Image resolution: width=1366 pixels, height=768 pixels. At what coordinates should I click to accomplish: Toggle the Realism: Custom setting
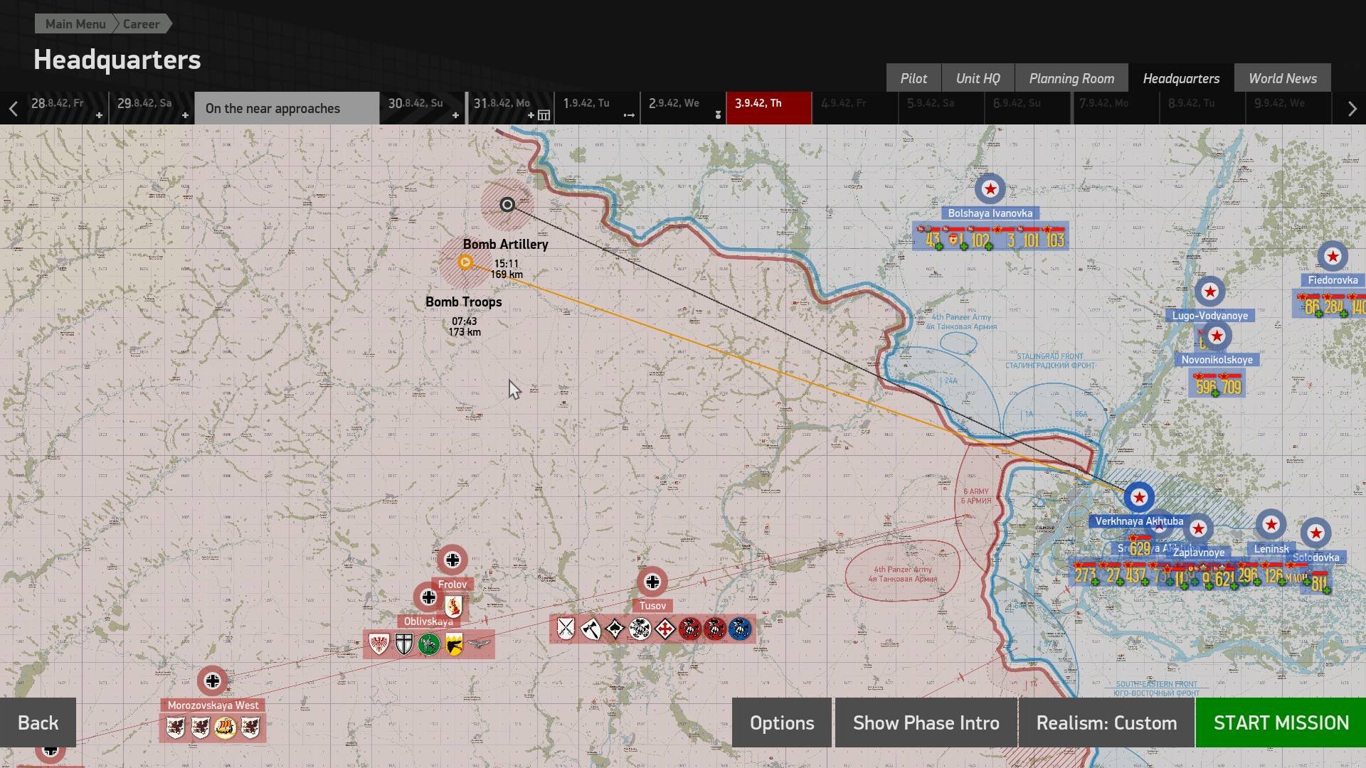[x=1106, y=722]
